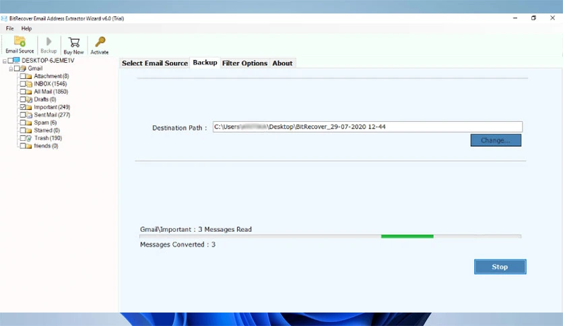Check the Sent Mail (277) checkbox
The image size is (563, 326).
[23, 115]
